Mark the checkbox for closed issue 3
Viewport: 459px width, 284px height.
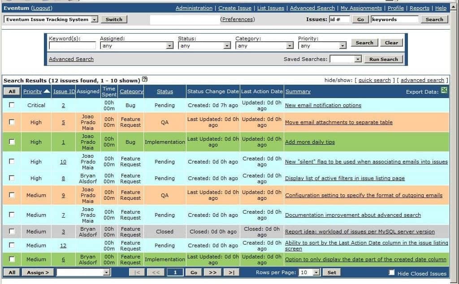click(x=12, y=231)
